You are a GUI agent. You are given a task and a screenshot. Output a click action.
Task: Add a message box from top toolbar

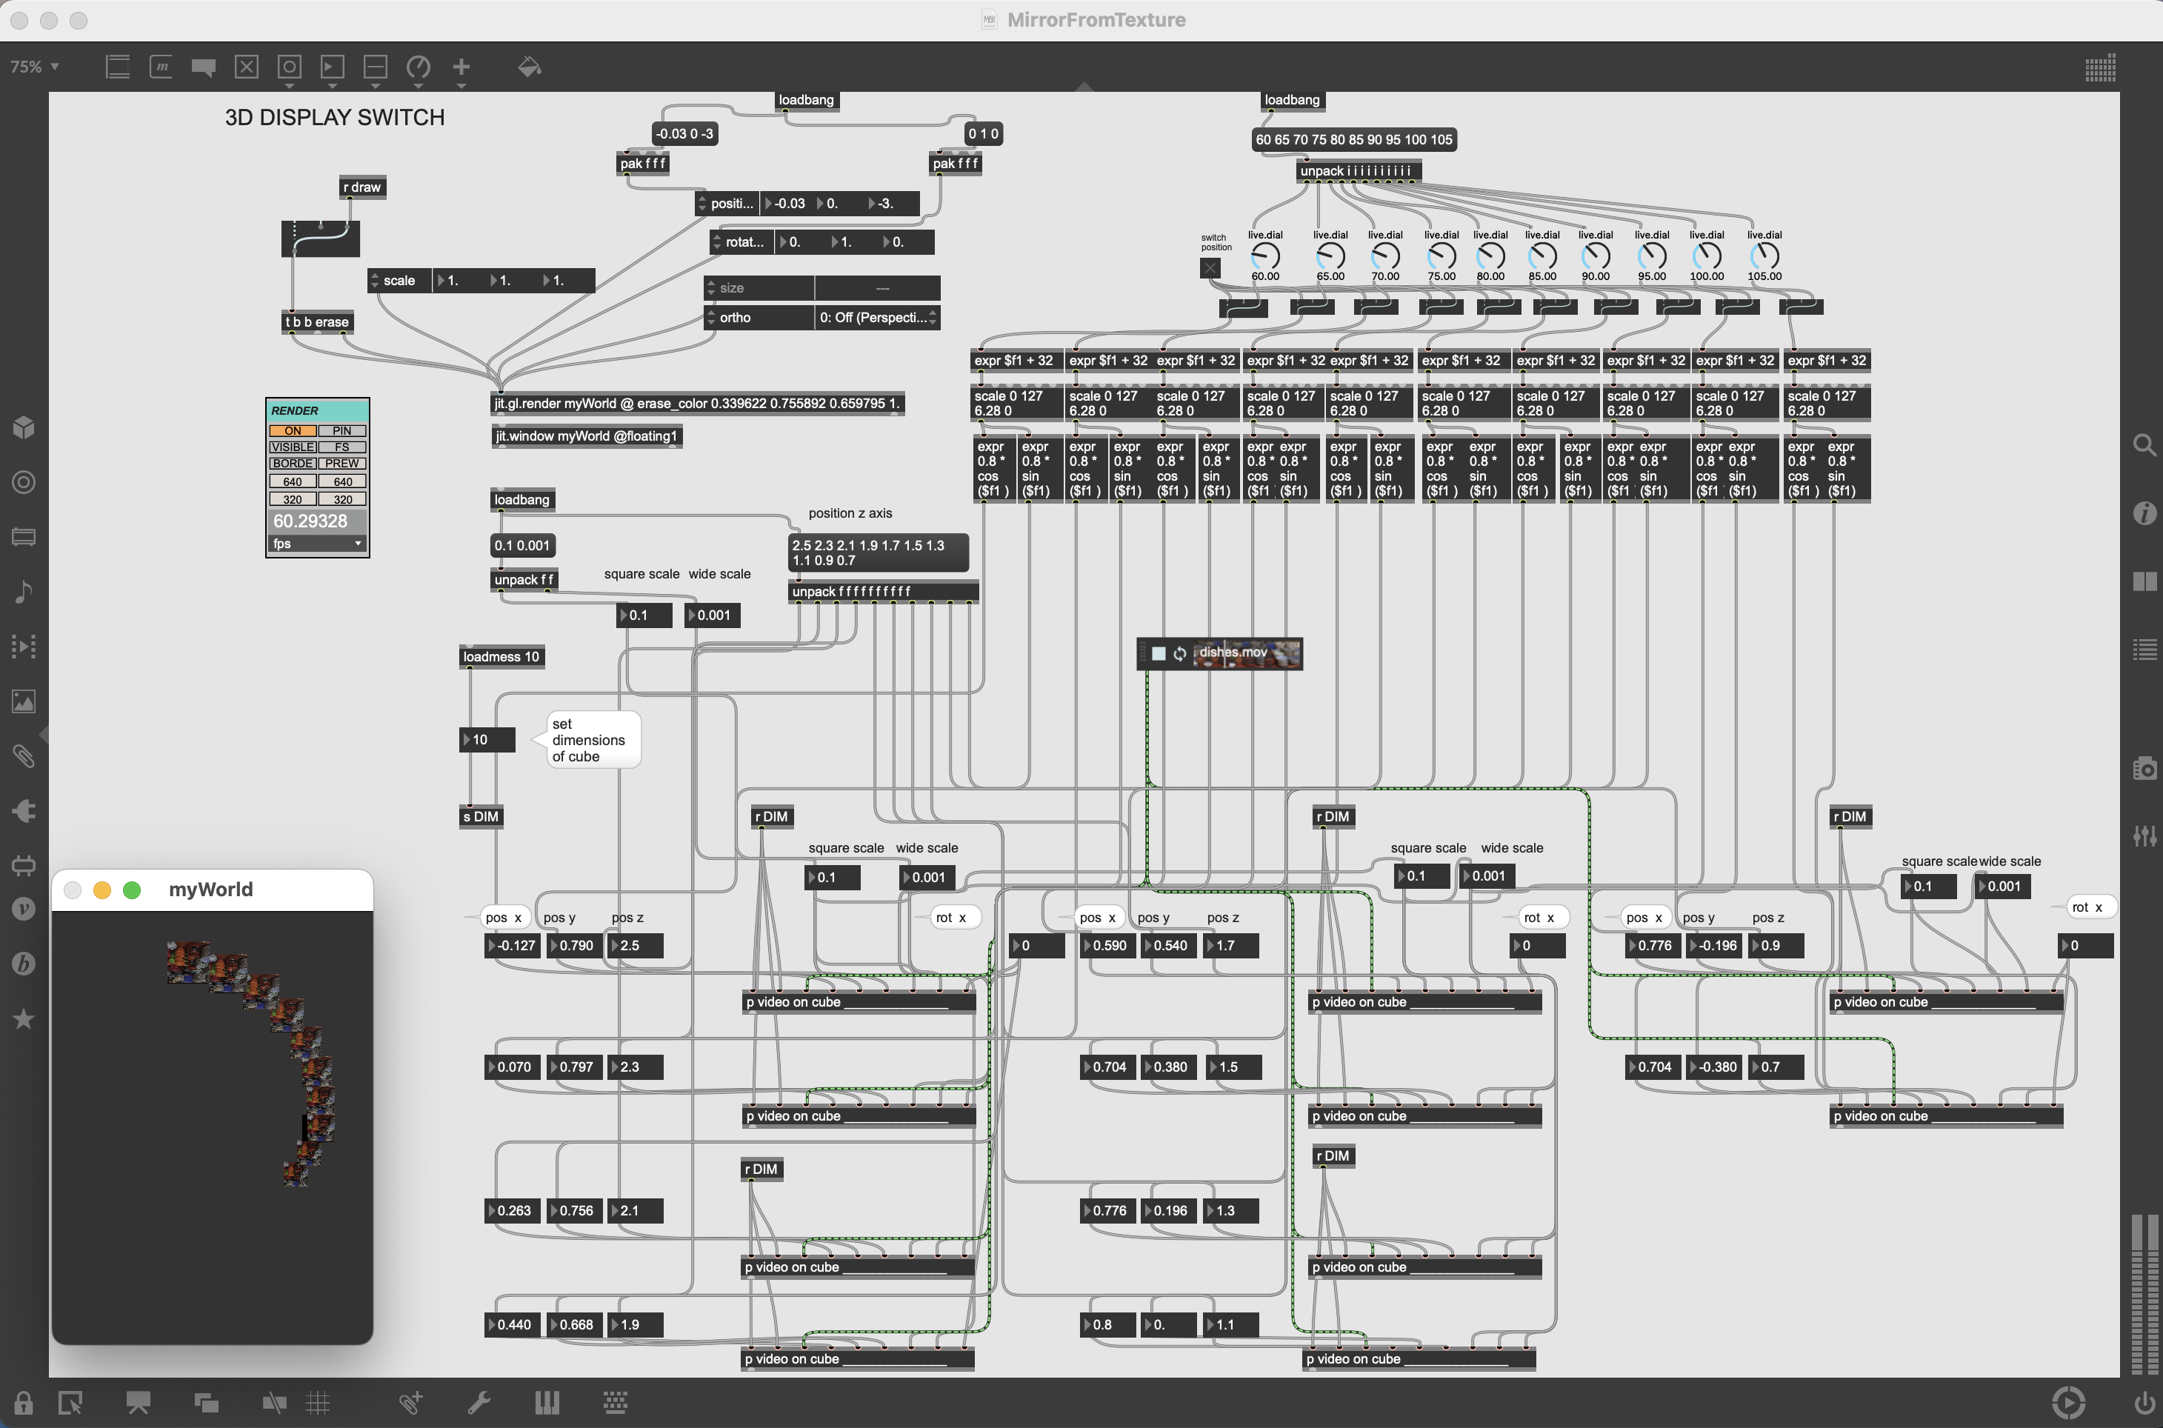coord(161,67)
